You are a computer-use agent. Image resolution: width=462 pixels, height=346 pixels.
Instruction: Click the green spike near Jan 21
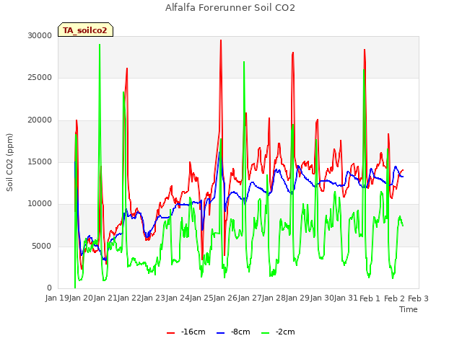pos(100,45)
